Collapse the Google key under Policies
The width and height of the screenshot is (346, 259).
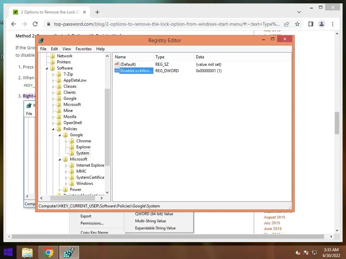(x=59, y=135)
